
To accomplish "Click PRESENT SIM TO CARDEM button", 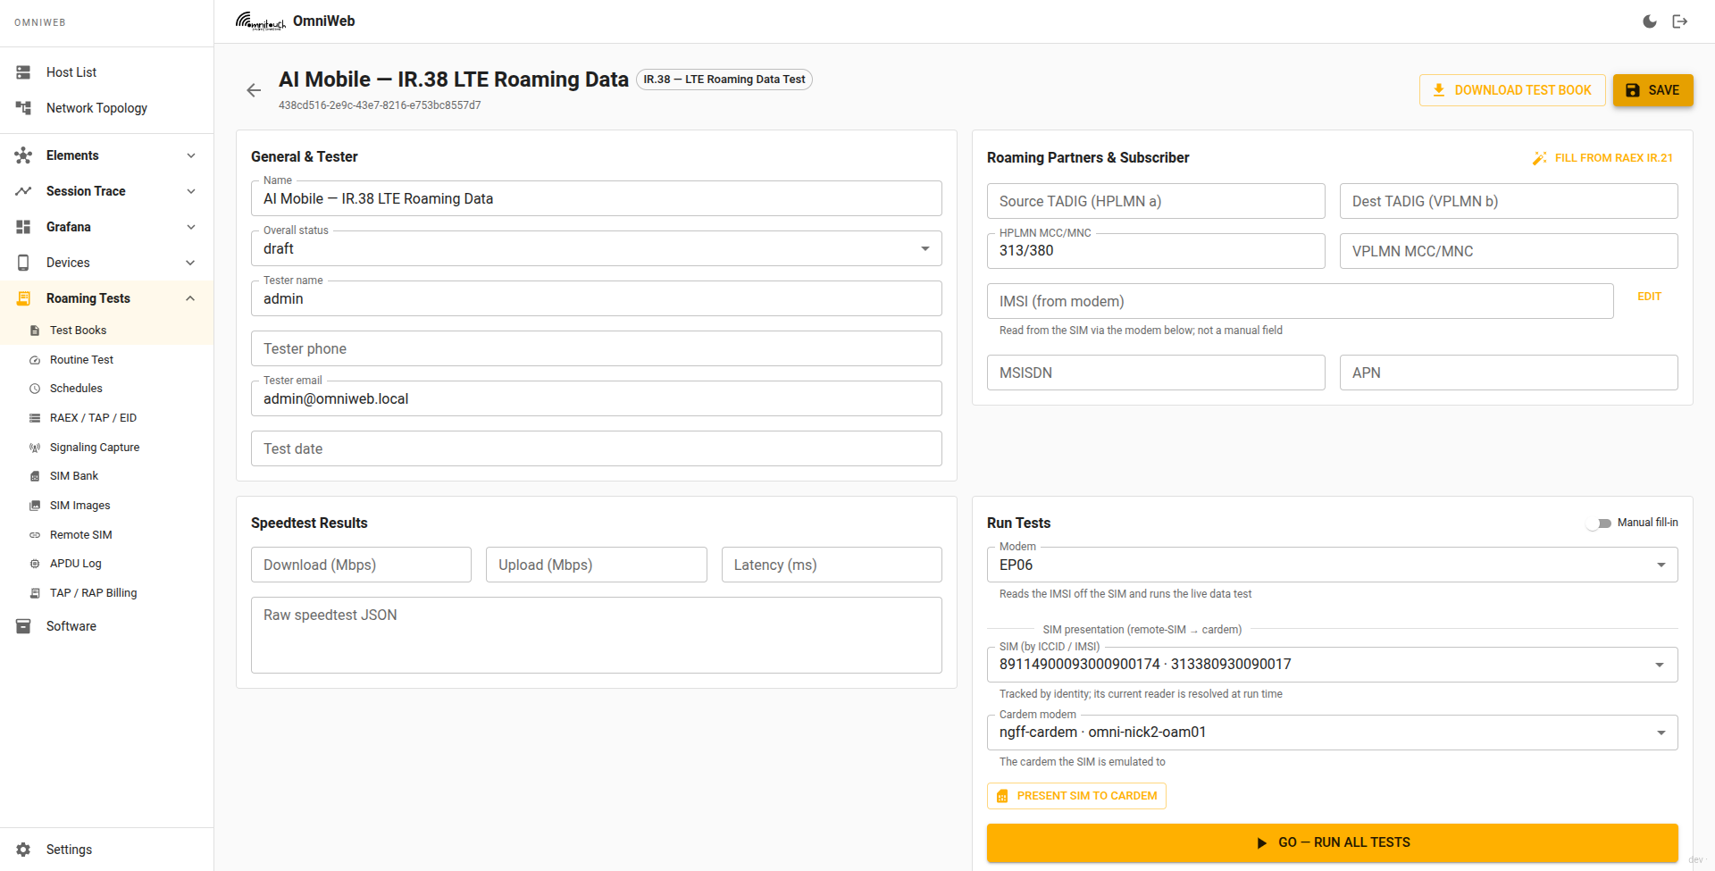I will [x=1076, y=796].
